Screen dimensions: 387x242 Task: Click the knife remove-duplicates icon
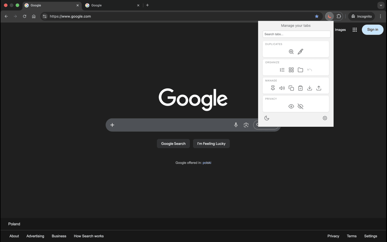(x=300, y=52)
